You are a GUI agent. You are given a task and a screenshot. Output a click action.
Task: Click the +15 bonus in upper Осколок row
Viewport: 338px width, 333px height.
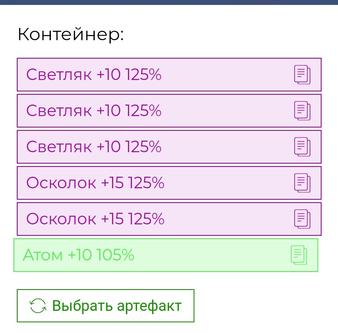(112, 183)
